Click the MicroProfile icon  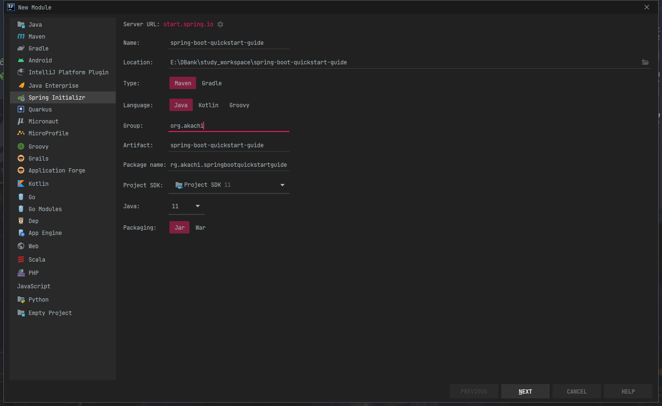point(21,133)
